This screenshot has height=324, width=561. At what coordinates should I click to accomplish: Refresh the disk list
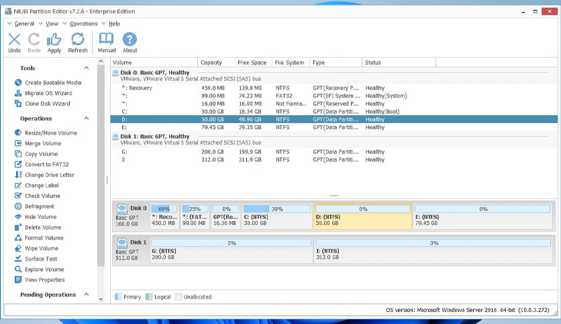coord(78,43)
